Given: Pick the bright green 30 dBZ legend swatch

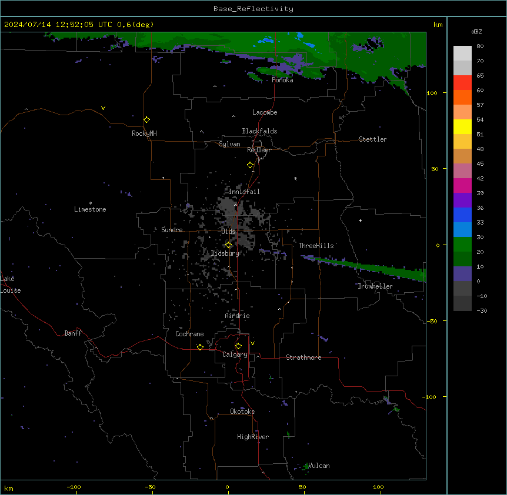Looking at the screenshot, I should [462, 245].
